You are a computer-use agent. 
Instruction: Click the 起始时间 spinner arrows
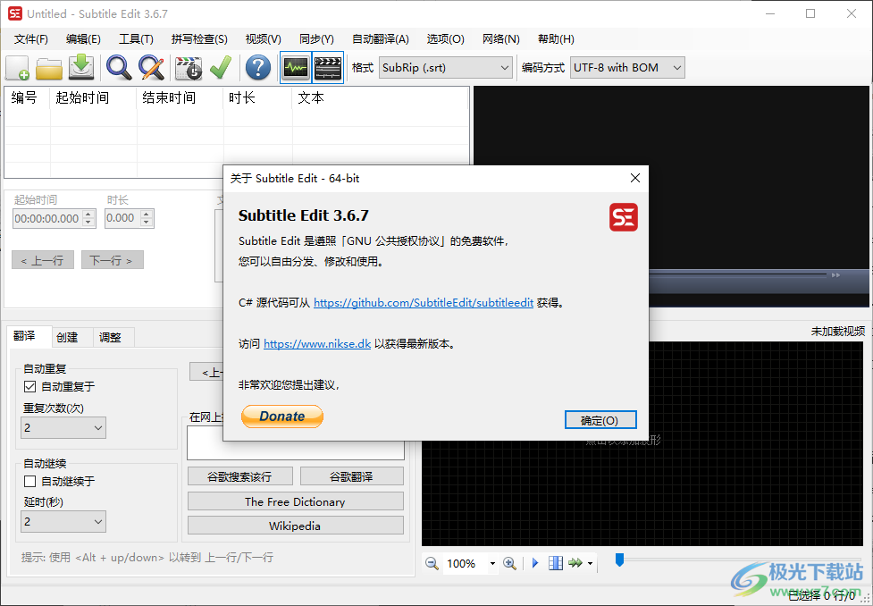coord(88,218)
